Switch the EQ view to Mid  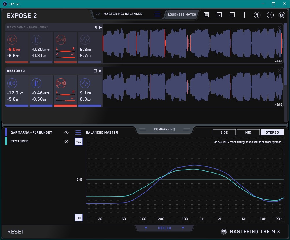point(248,132)
